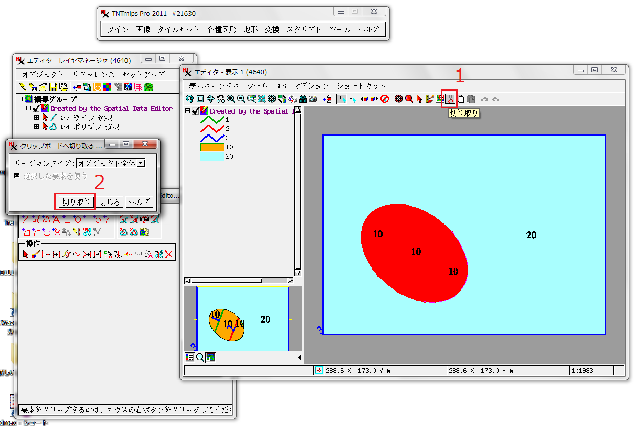Click the red X delete icon in 操作 panel
The width and height of the screenshot is (635, 426).
click(x=168, y=254)
